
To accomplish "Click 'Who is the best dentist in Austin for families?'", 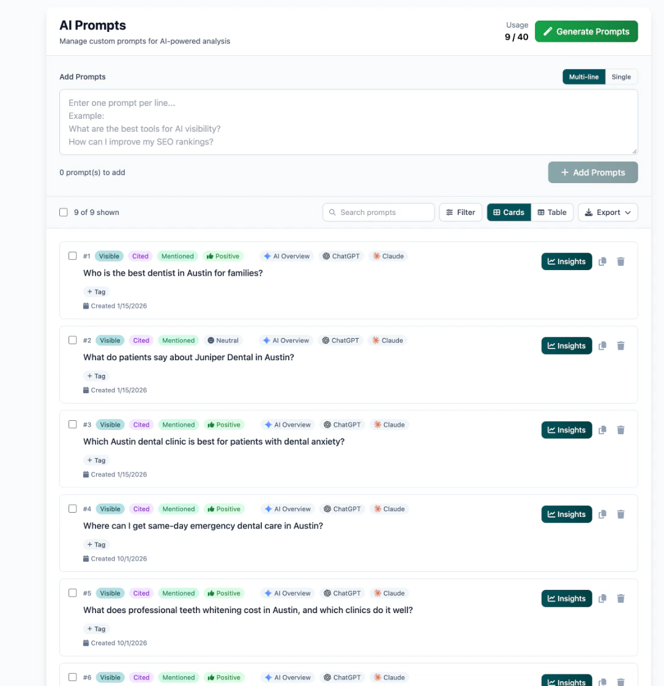I will [x=173, y=273].
